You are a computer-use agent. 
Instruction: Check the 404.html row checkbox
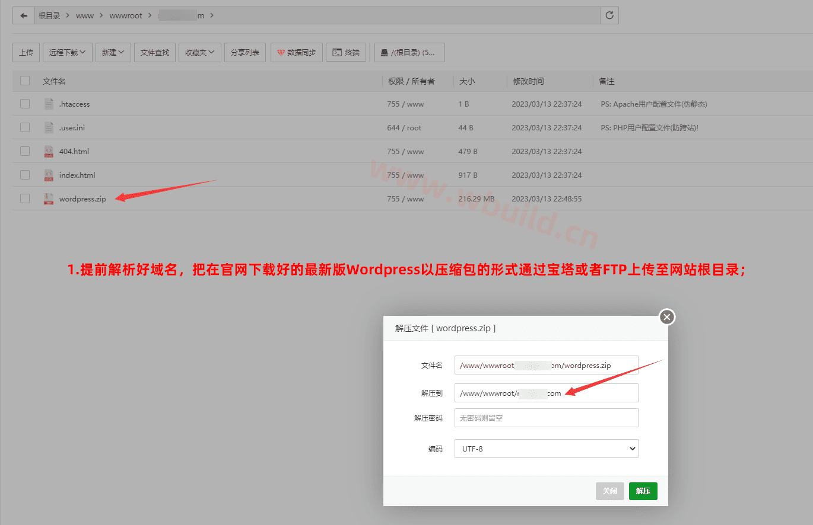pyautogui.click(x=25, y=151)
